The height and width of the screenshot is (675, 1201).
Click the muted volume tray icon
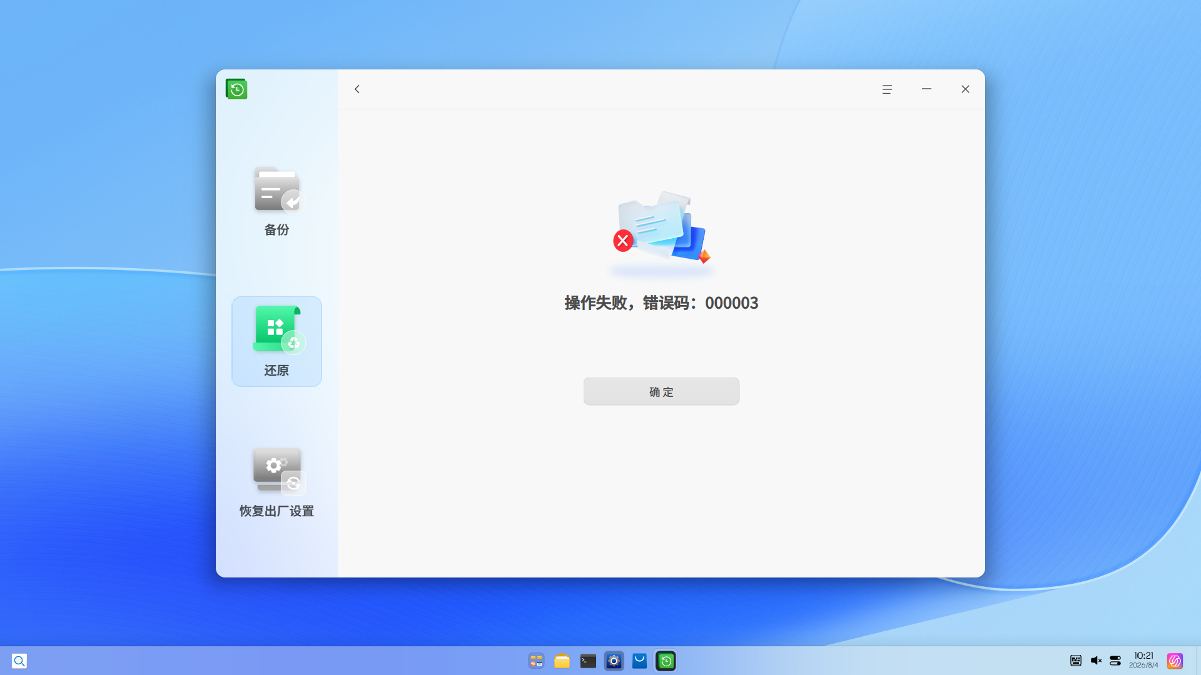tap(1096, 661)
